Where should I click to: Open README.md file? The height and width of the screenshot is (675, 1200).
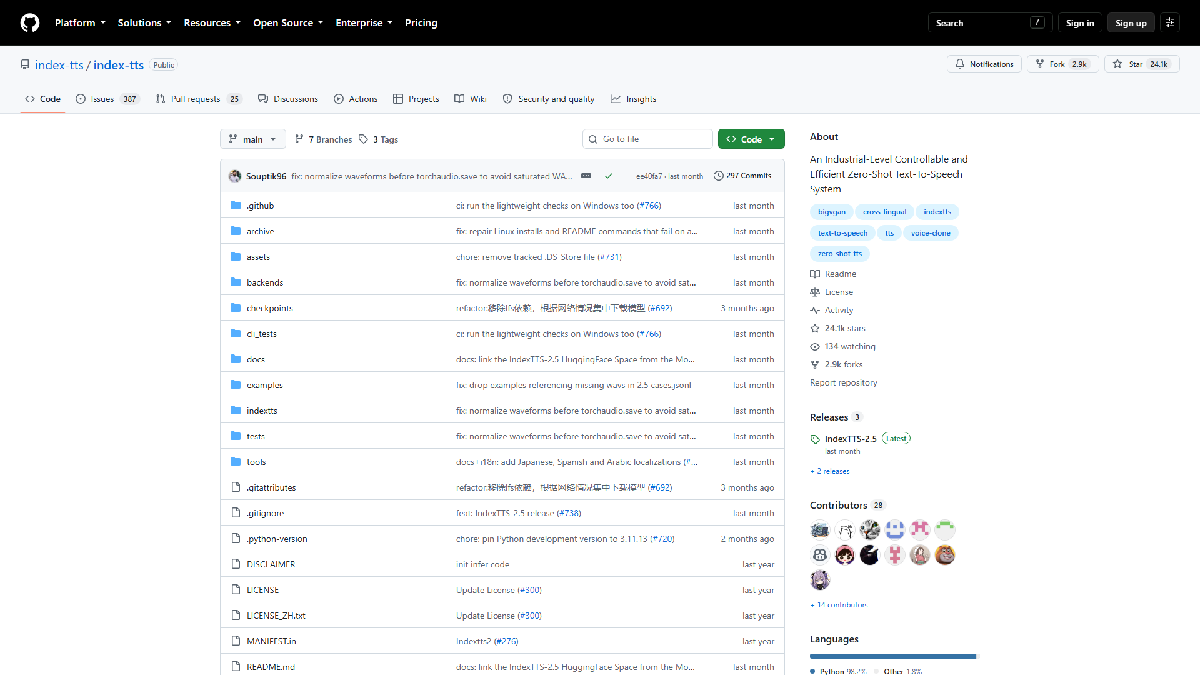271,667
